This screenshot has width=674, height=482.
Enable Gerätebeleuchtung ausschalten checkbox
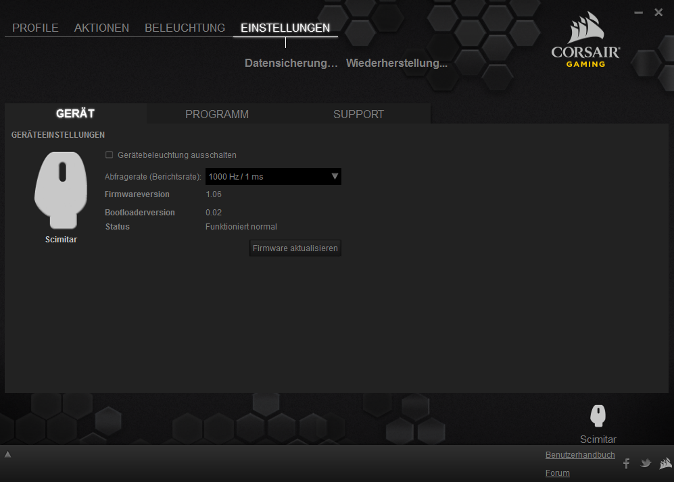click(110, 155)
